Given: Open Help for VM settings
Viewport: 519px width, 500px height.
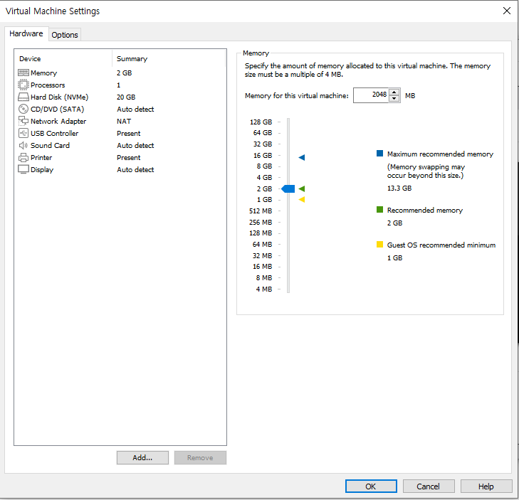Looking at the screenshot, I should click(486, 486).
